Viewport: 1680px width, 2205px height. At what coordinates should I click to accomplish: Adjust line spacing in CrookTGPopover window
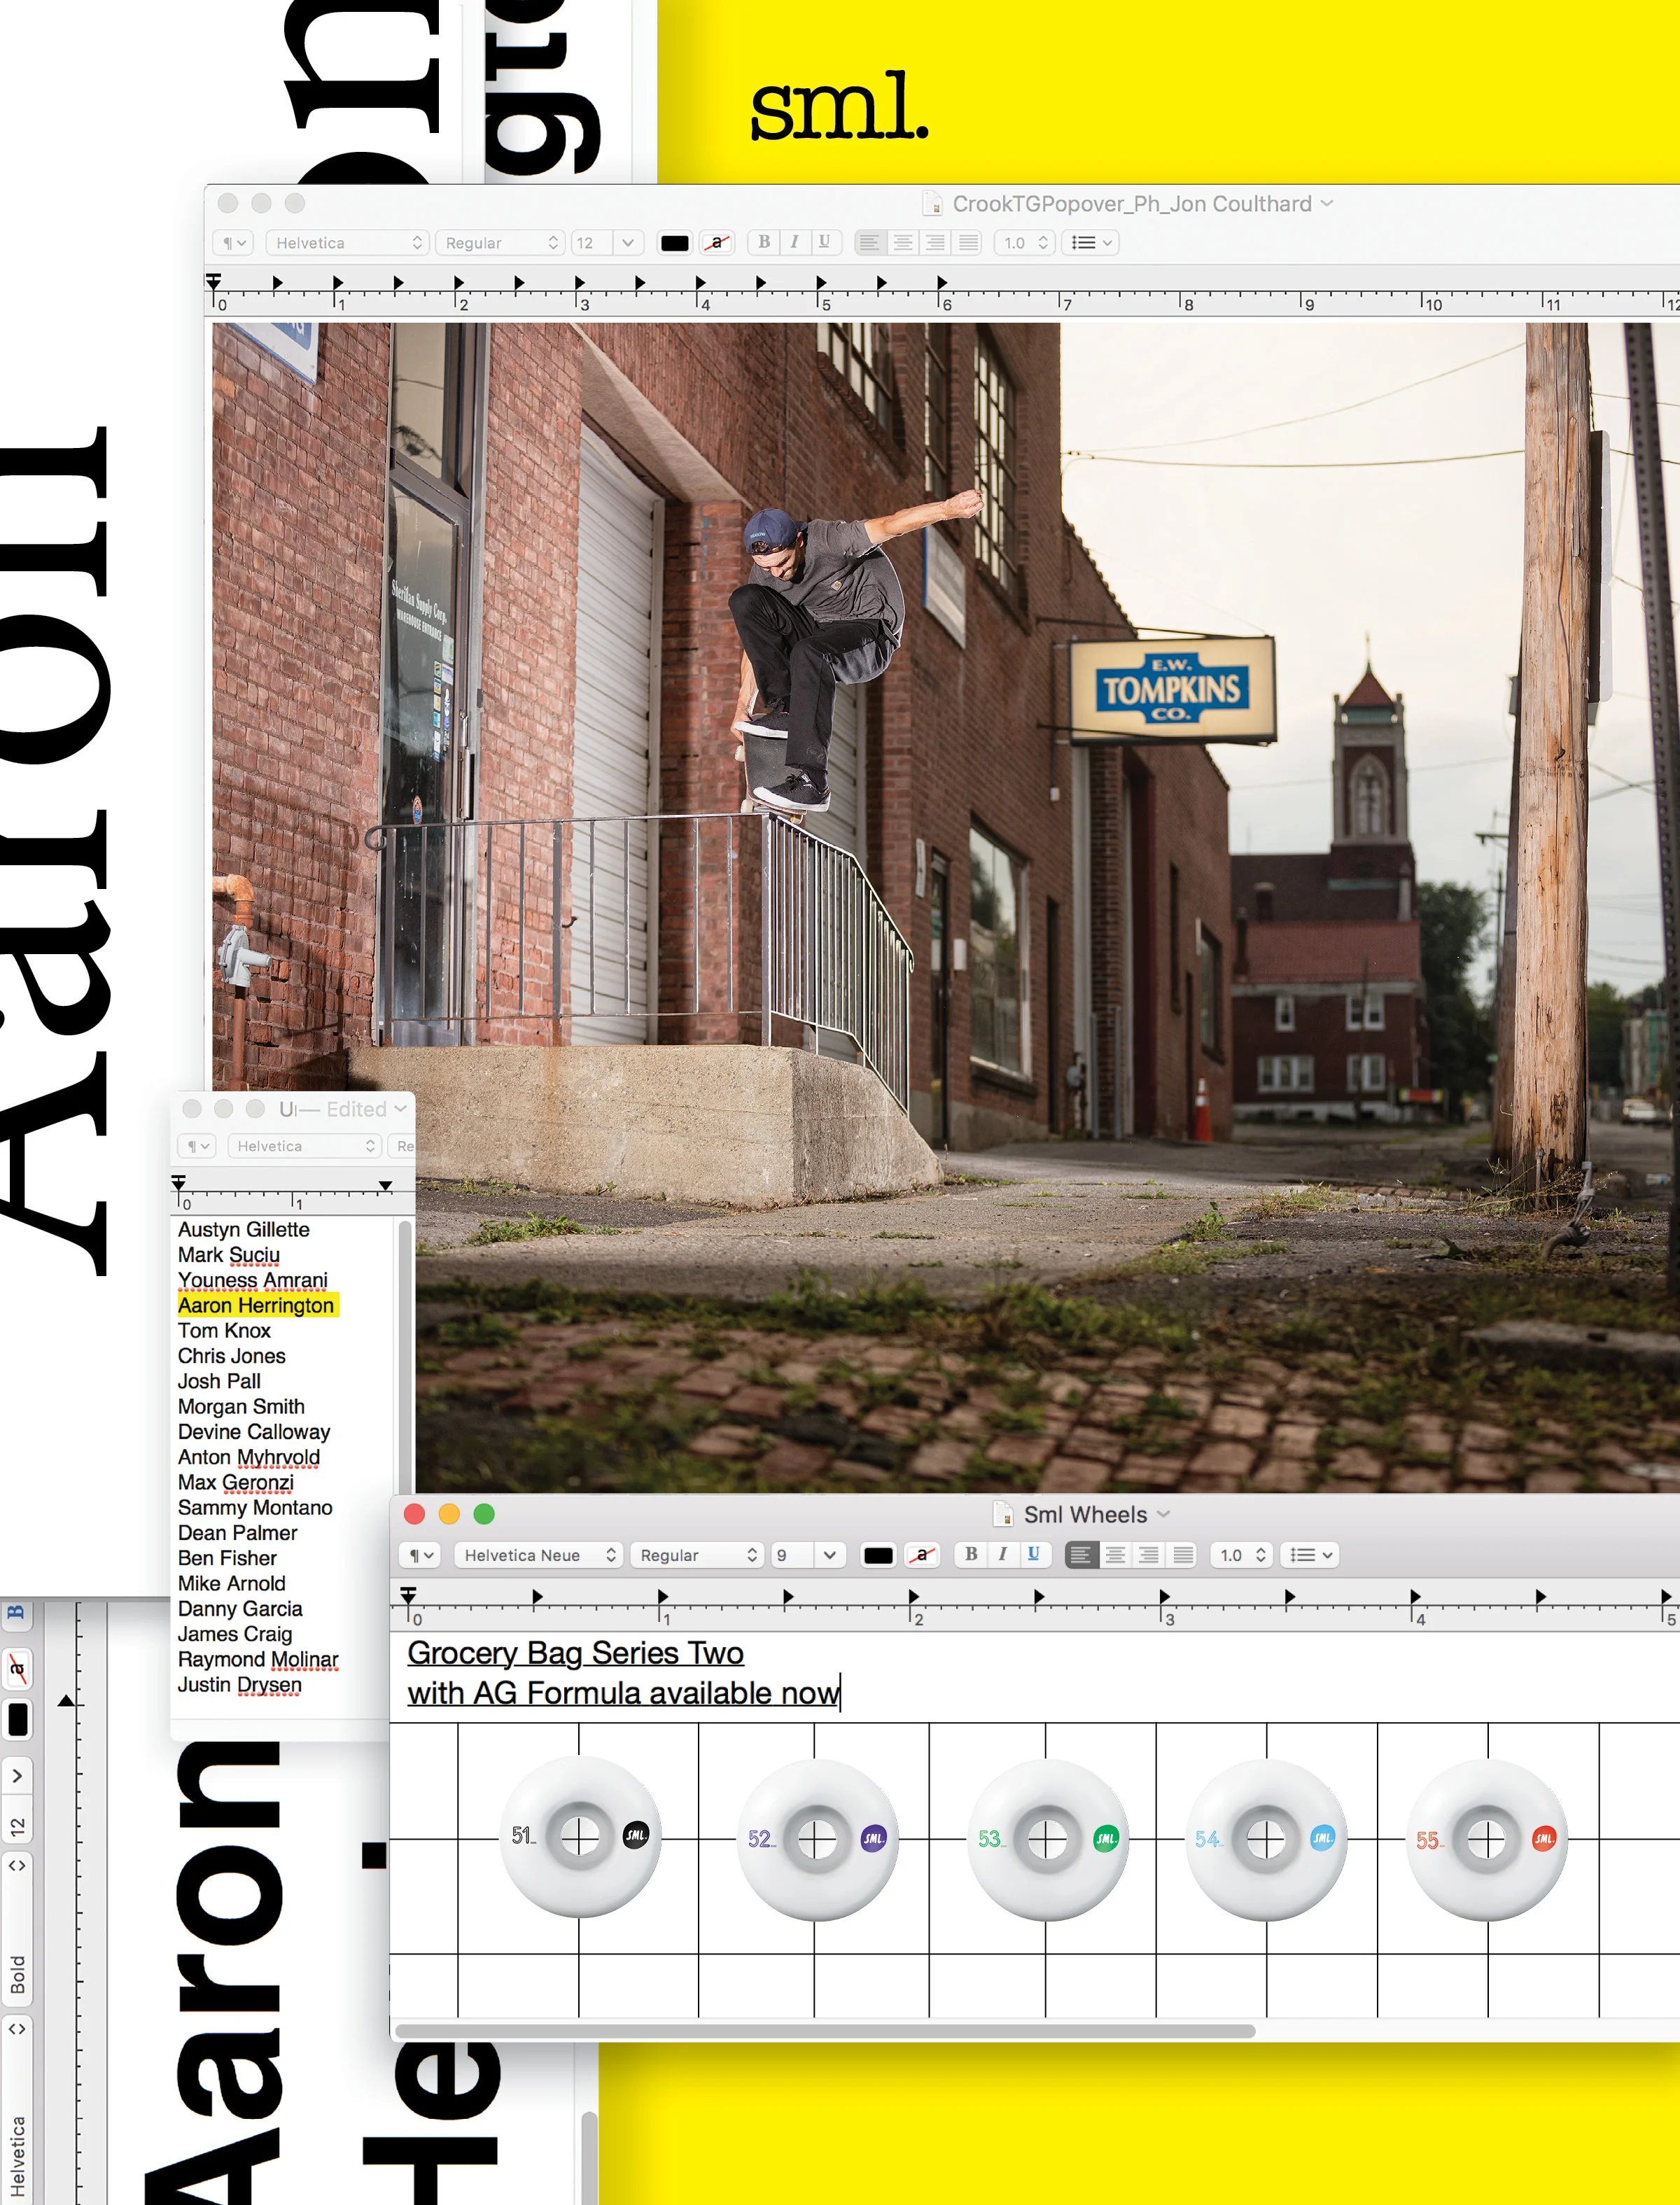point(1024,243)
